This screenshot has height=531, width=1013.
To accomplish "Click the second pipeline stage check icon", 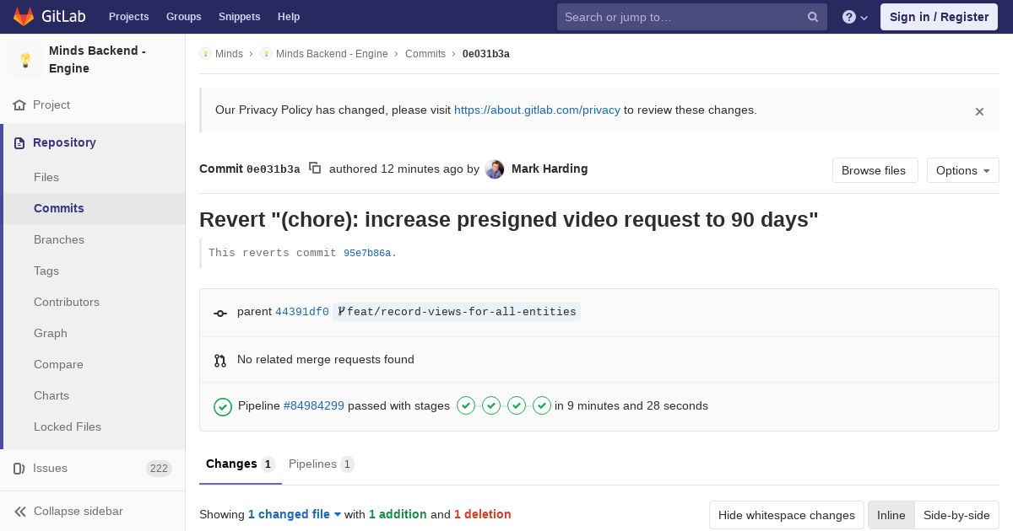I will 491,405.
